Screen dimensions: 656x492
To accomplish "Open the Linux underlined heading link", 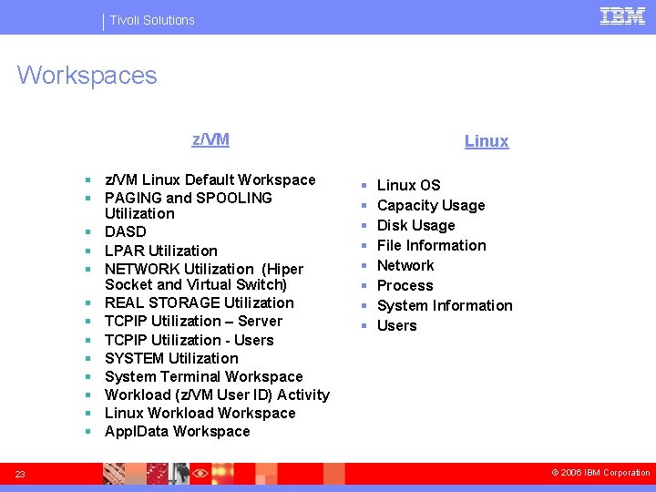I will coord(487,141).
